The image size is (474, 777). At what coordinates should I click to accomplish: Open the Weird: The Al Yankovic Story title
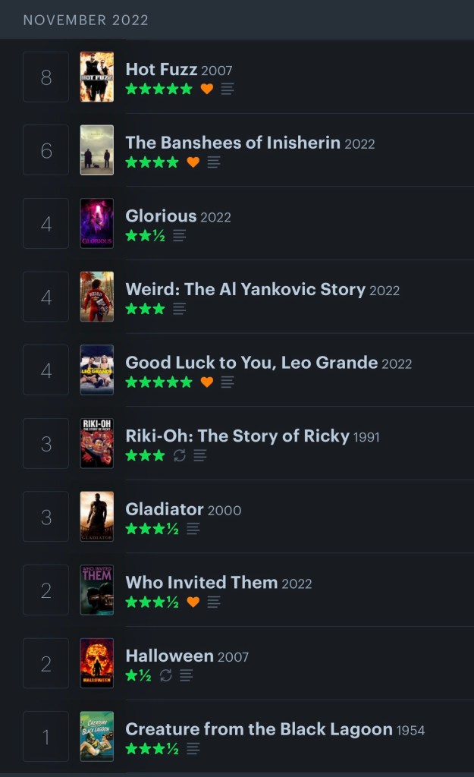click(x=245, y=289)
